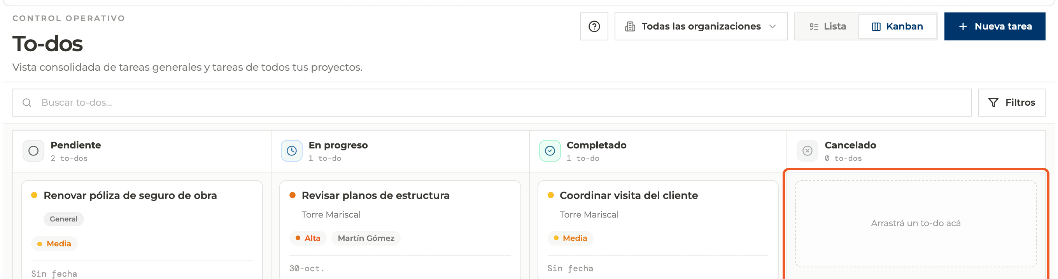Screen dimensions: 1058x279
Task: Click Sin fecha on Coordinar visita card
Action: (x=570, y=269)
